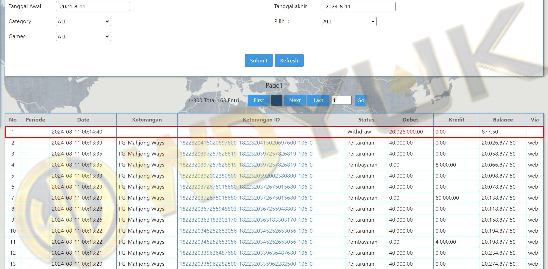Click the No column header
The image size is (548, 269).
[13, 119]
